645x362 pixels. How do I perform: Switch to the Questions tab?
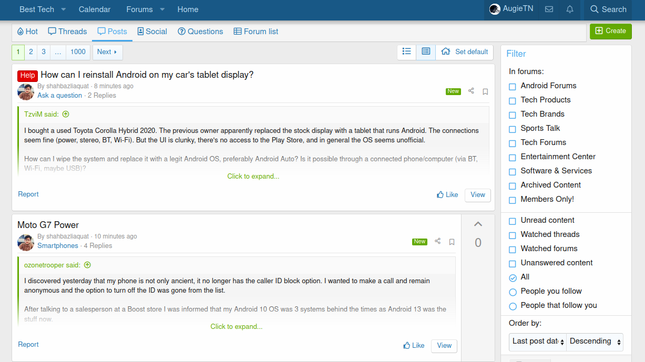coord(200,32)
